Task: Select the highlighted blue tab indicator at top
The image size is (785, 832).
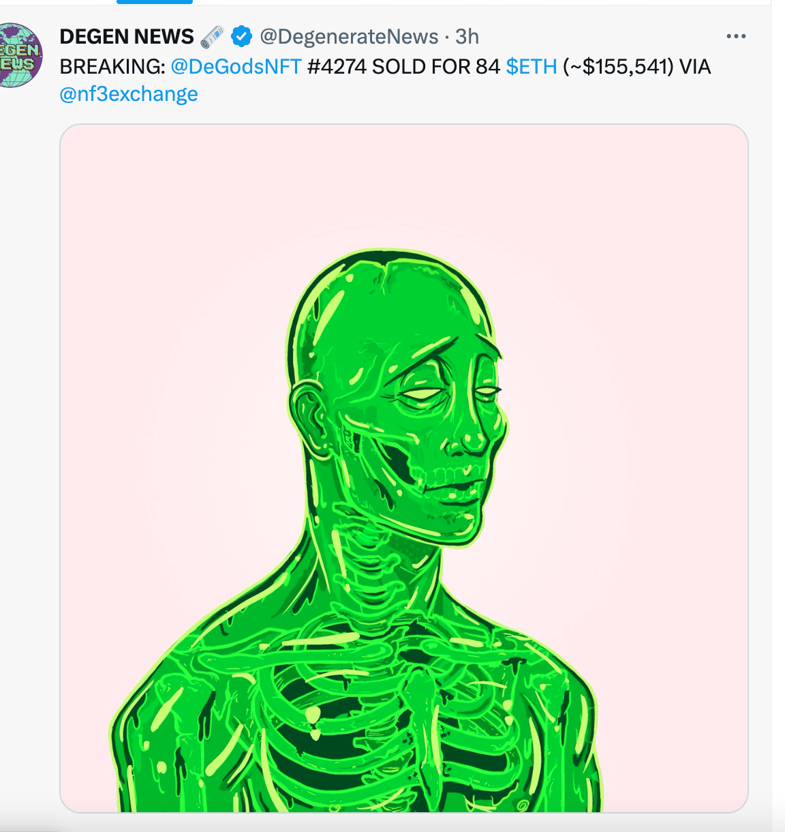Action: (x=155, y=2)
